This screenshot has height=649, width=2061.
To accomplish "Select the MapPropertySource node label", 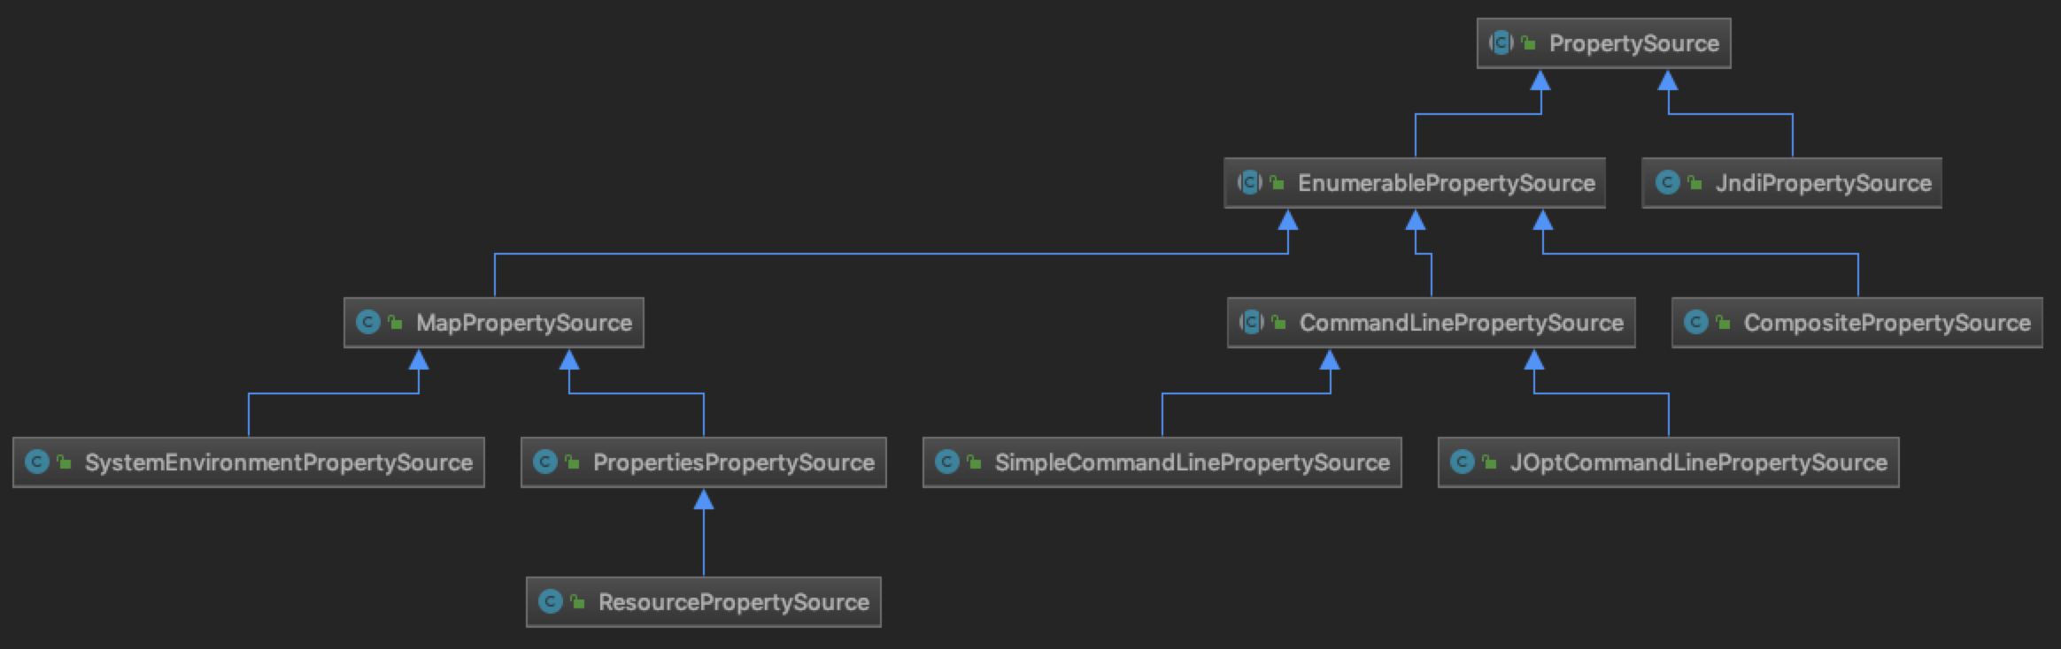I will point(524,323).
